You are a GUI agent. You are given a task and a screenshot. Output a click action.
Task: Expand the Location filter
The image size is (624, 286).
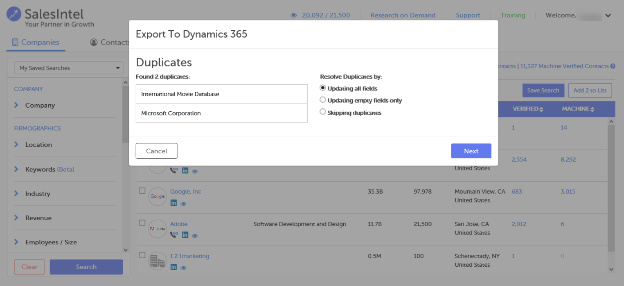(x=16, y=144)
